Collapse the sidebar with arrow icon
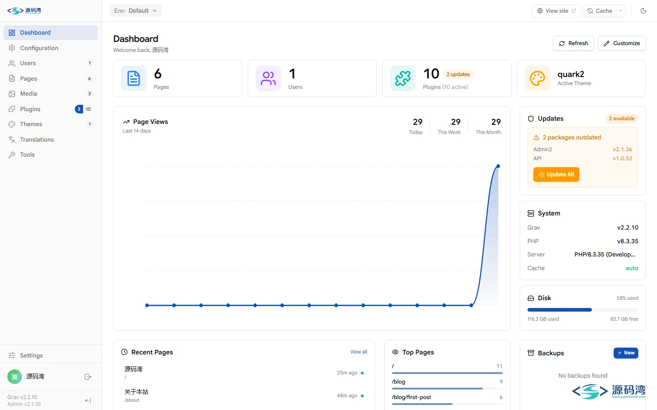 click(88, 400)
